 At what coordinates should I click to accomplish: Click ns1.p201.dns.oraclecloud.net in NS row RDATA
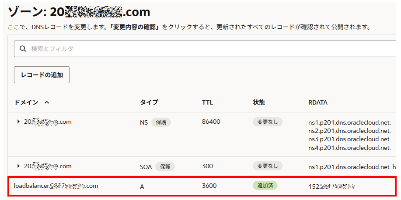coord(349,123)
